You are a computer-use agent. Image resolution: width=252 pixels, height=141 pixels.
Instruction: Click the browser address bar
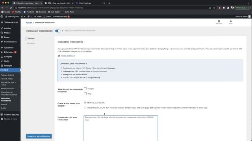(111, 8)
